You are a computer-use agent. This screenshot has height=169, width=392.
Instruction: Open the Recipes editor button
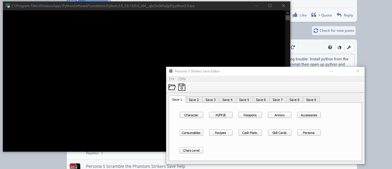[x=221, y=133]
